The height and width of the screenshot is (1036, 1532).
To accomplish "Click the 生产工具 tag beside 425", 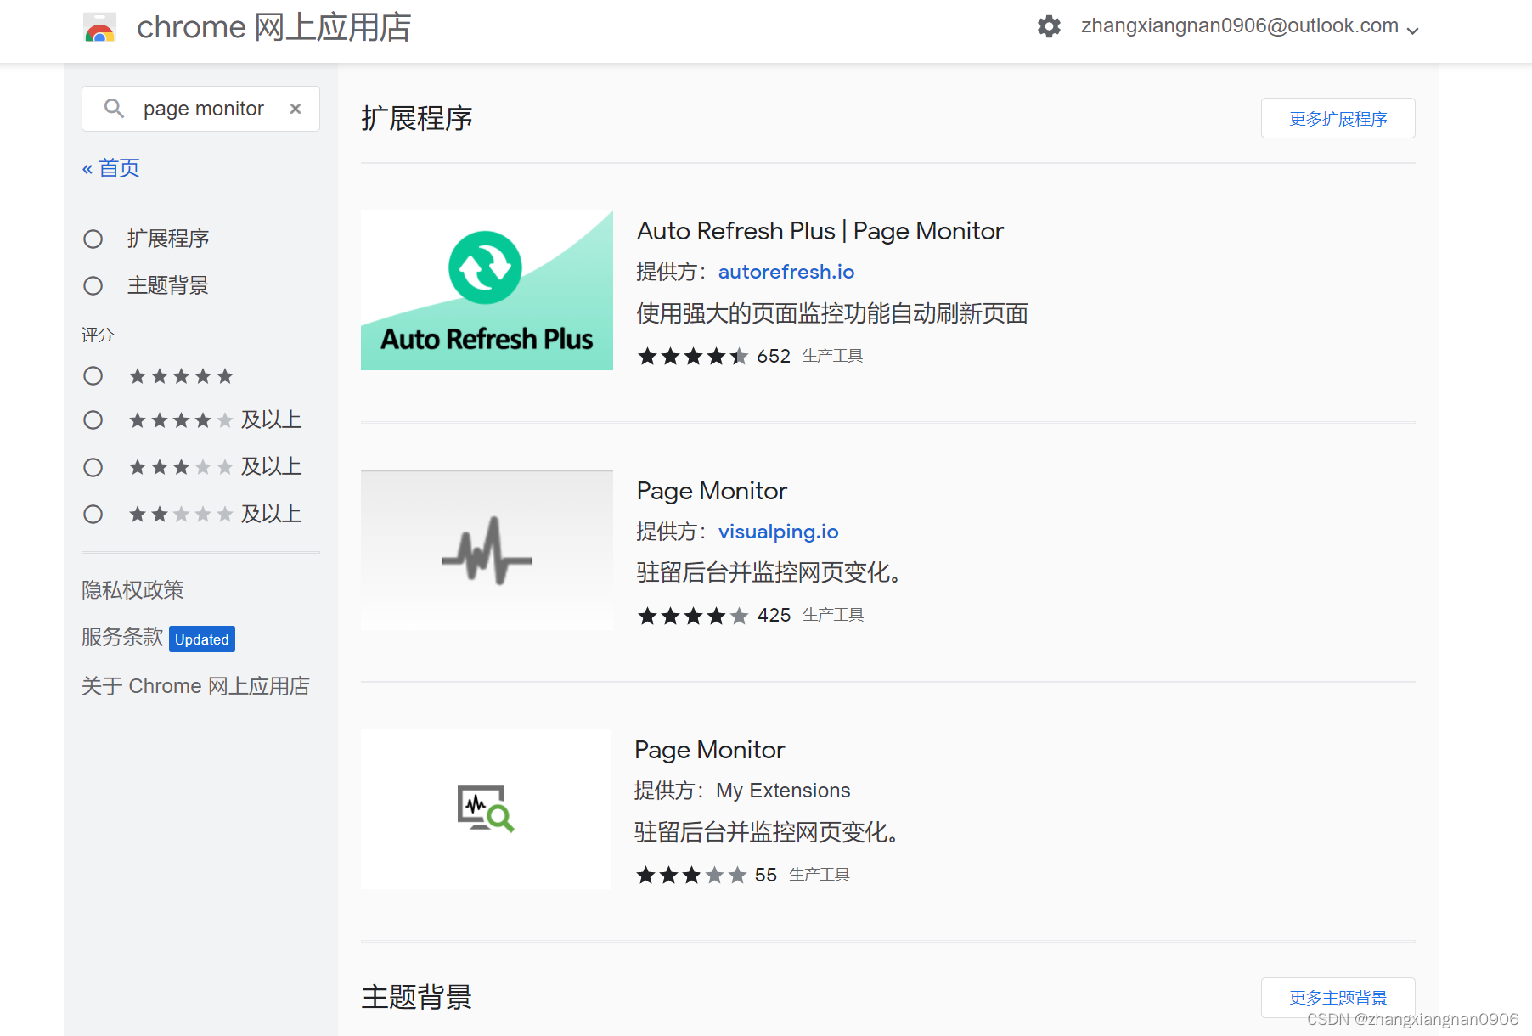I will (x=833, y=615).
